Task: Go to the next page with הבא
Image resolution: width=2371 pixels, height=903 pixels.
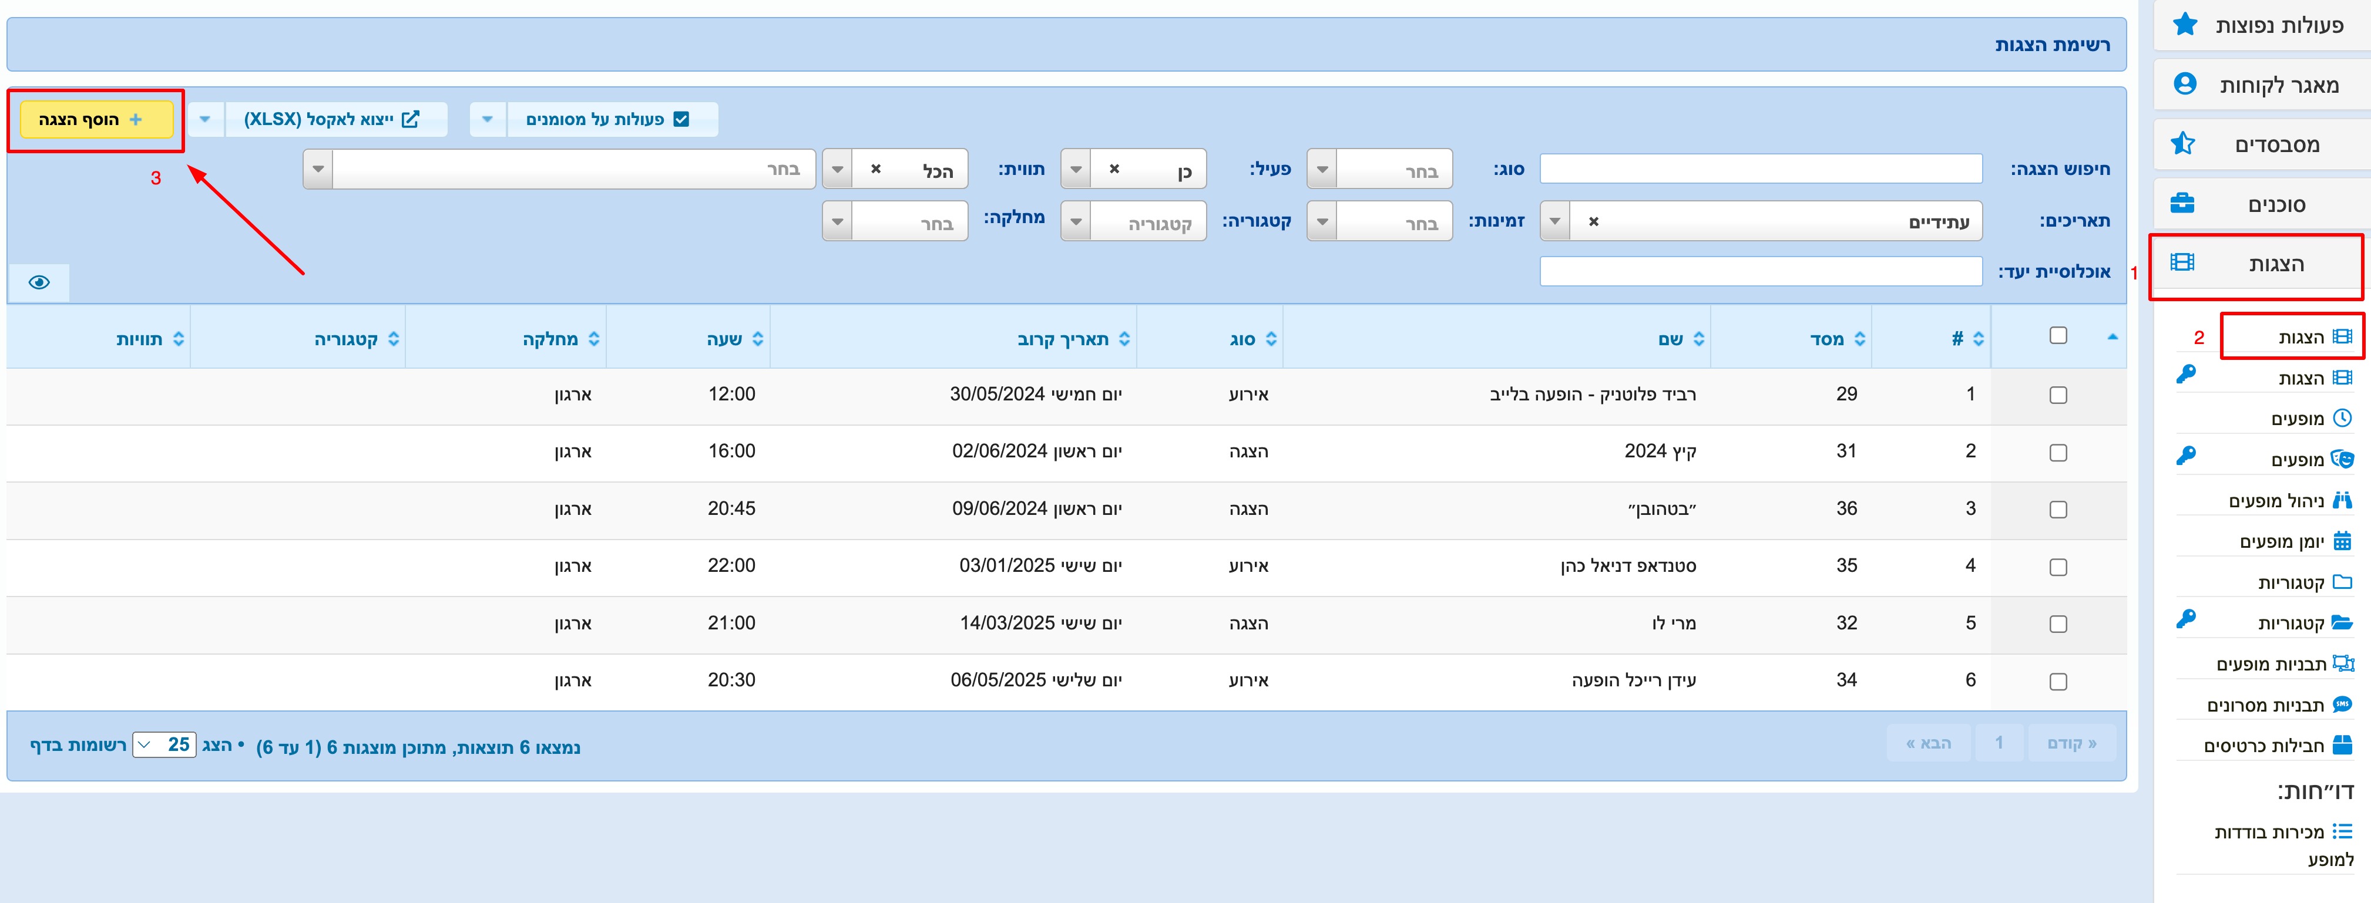Action: [x=1928, y=743]
